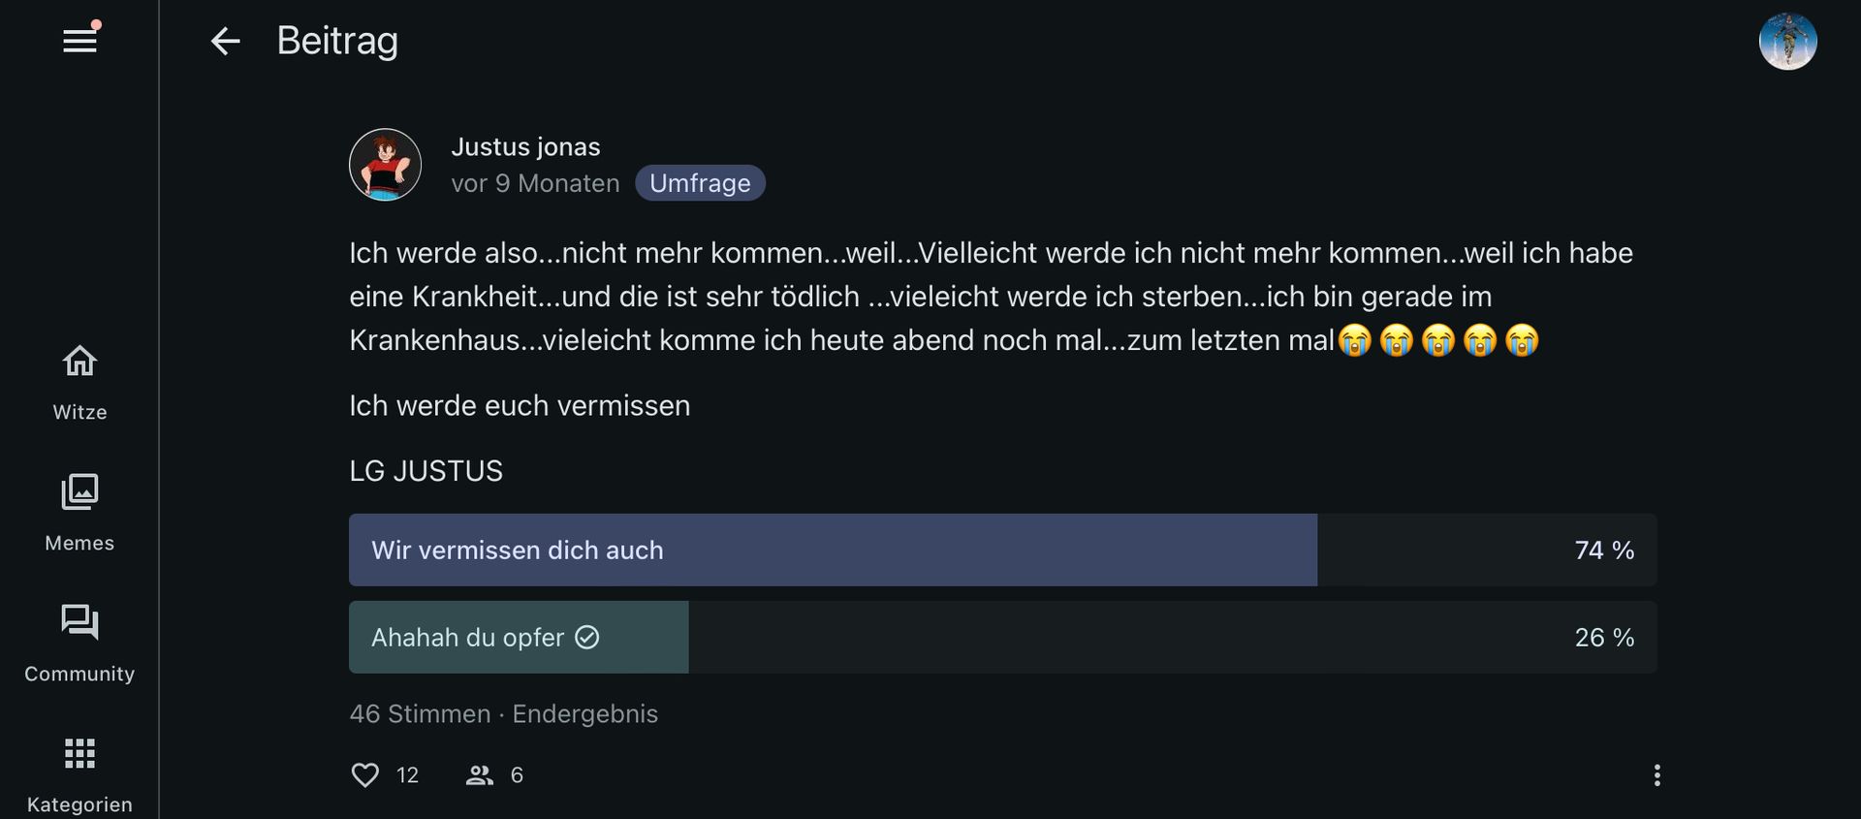Go back using the arrow
Viewport: 1861px width, 819px height.
pos(225,41)
